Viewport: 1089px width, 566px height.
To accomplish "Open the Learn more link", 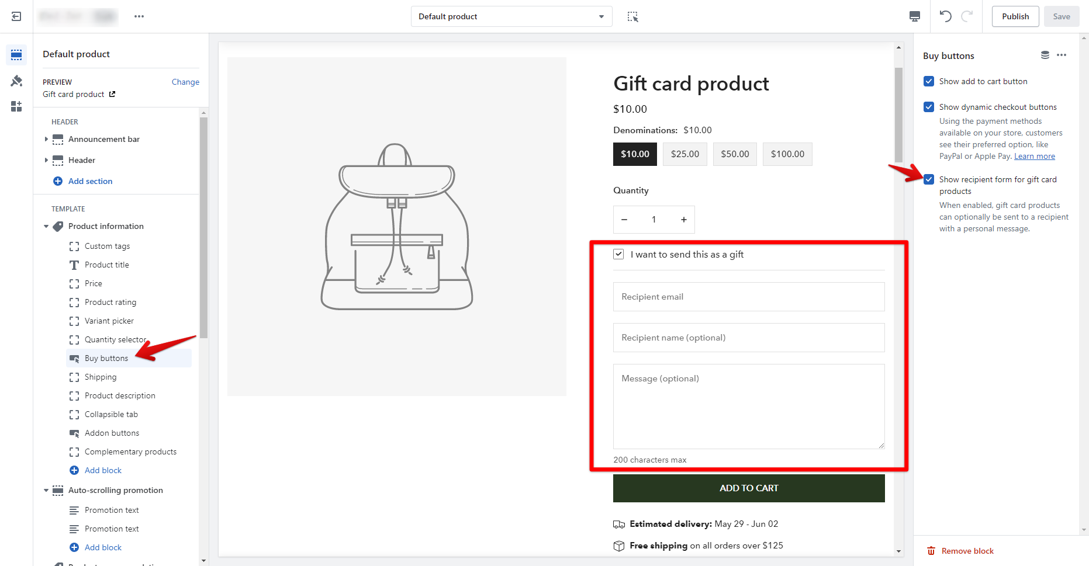I will tap(1035, 156).
